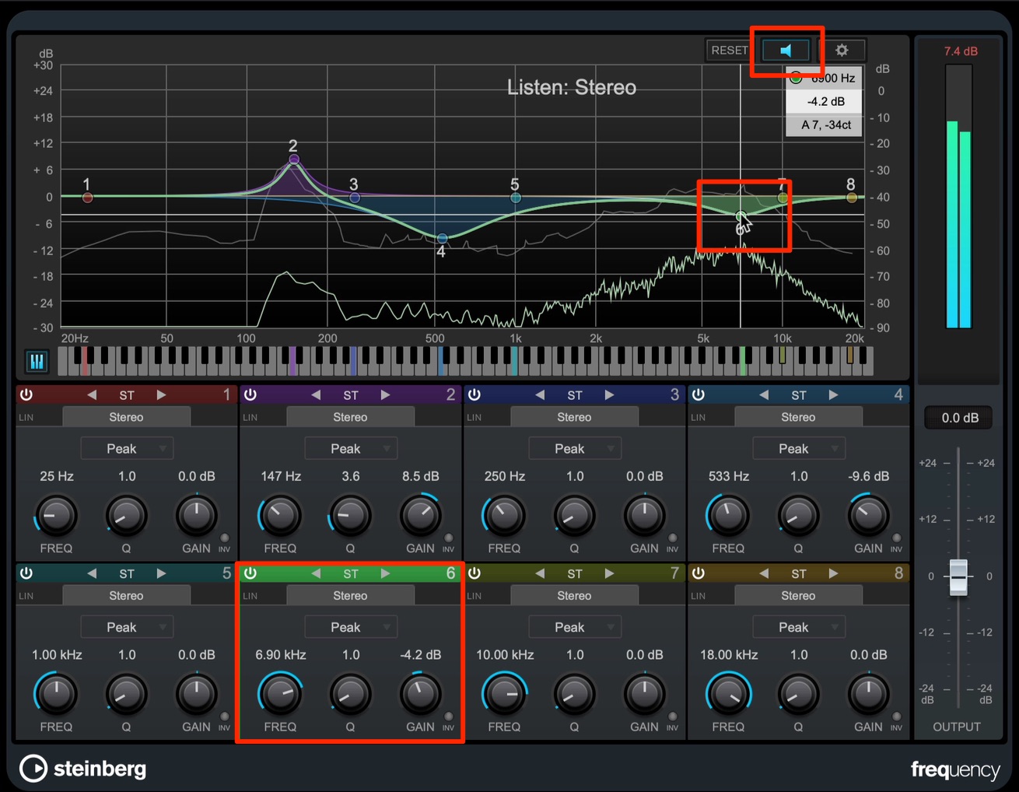1019x792 pixels.
Task: Click the left arrow in band 1 header
Action: 92,395
